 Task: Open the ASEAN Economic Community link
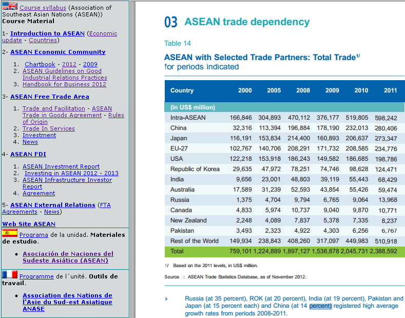click(57, 52)
